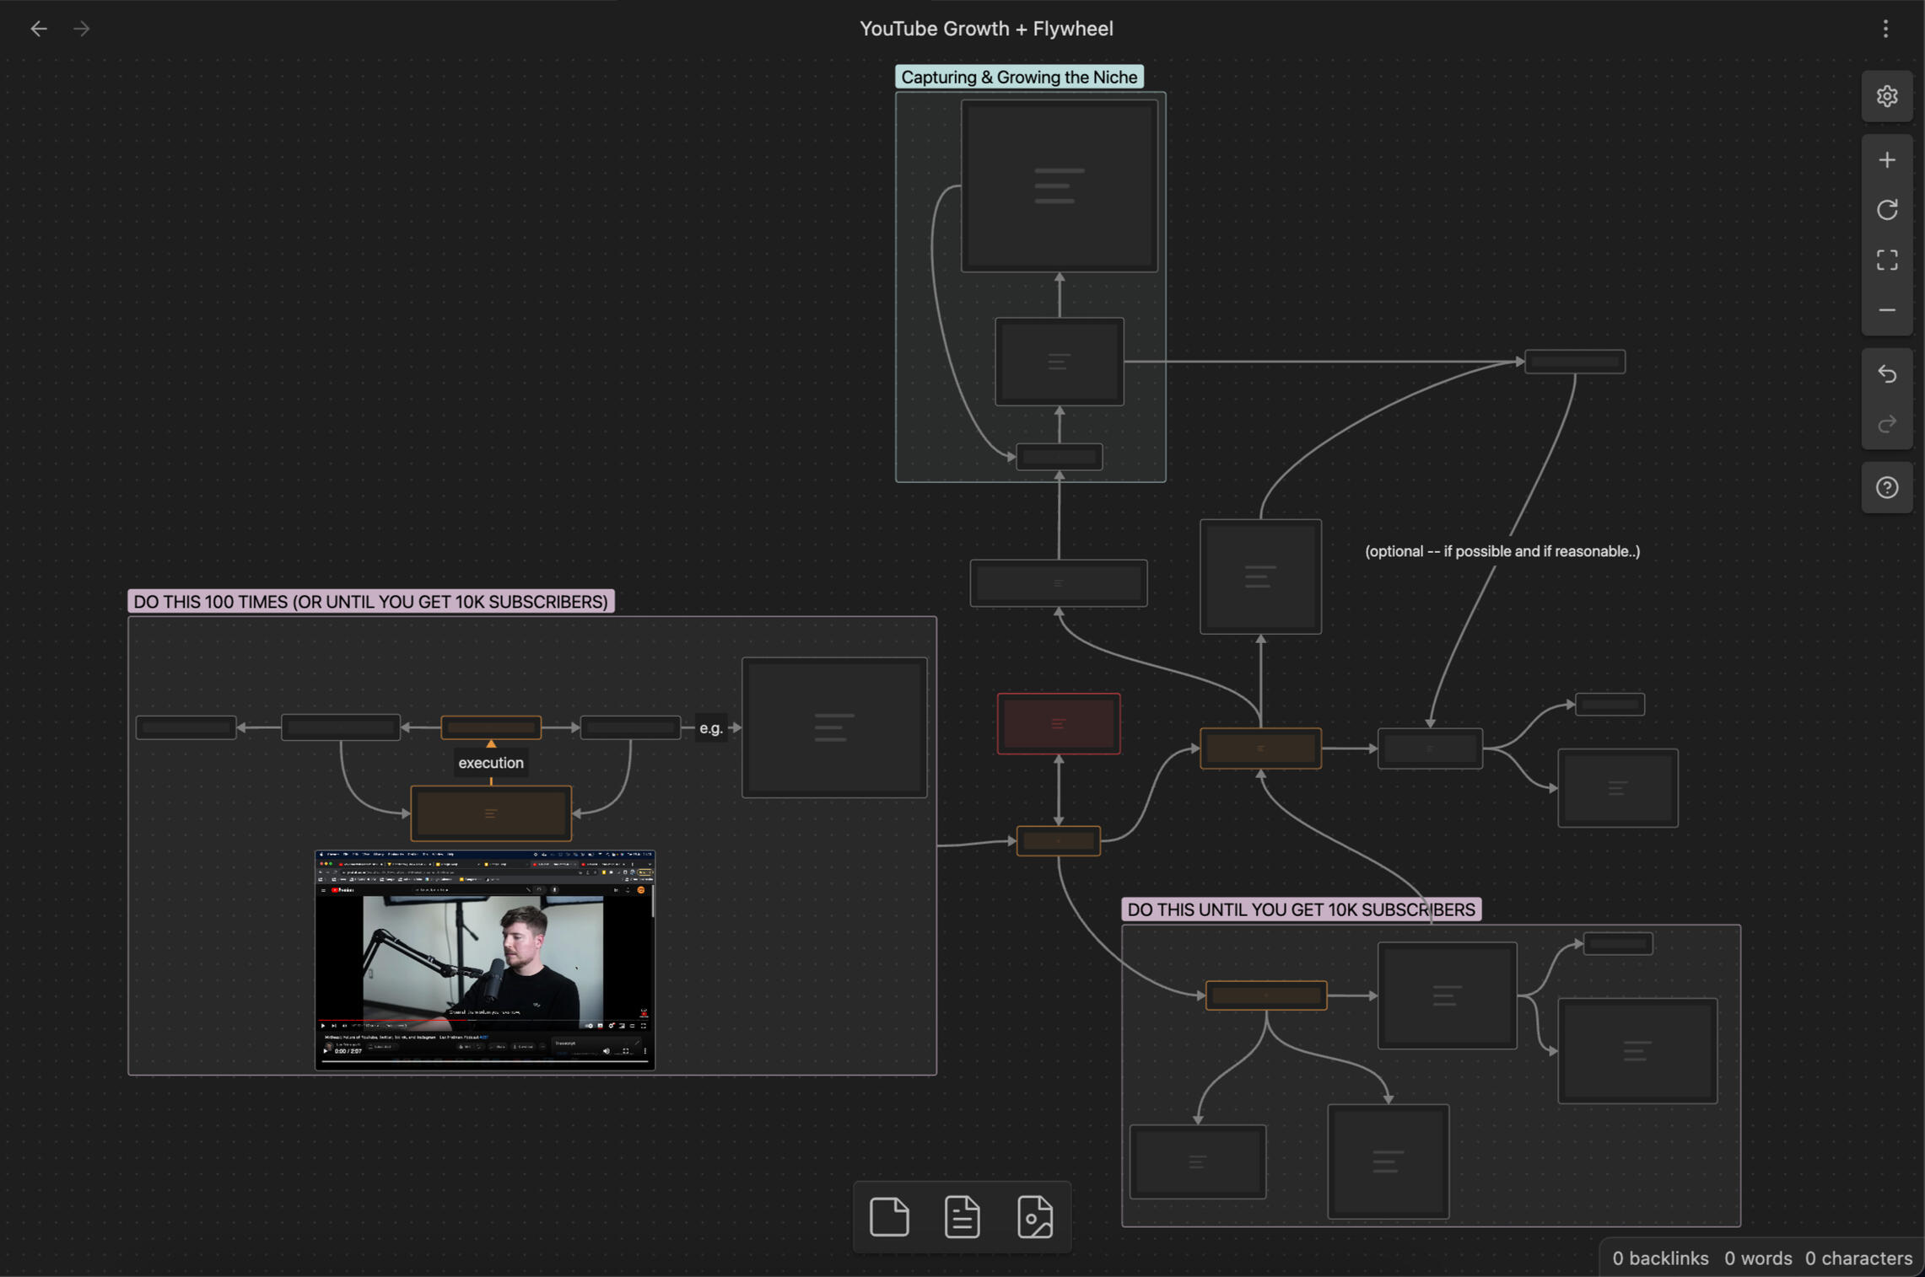This screenshot has width=1925, height=1277.
Task: Zoom out with the minus icon
Action: point(1887,310)
